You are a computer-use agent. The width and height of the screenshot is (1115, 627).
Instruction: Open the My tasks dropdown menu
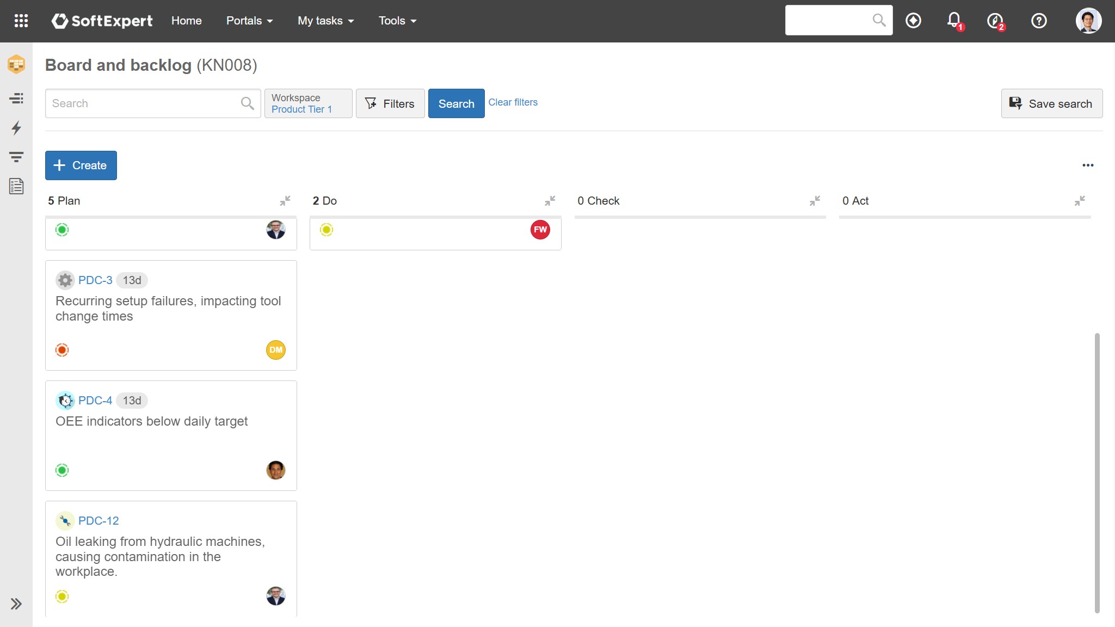(325, 21)
